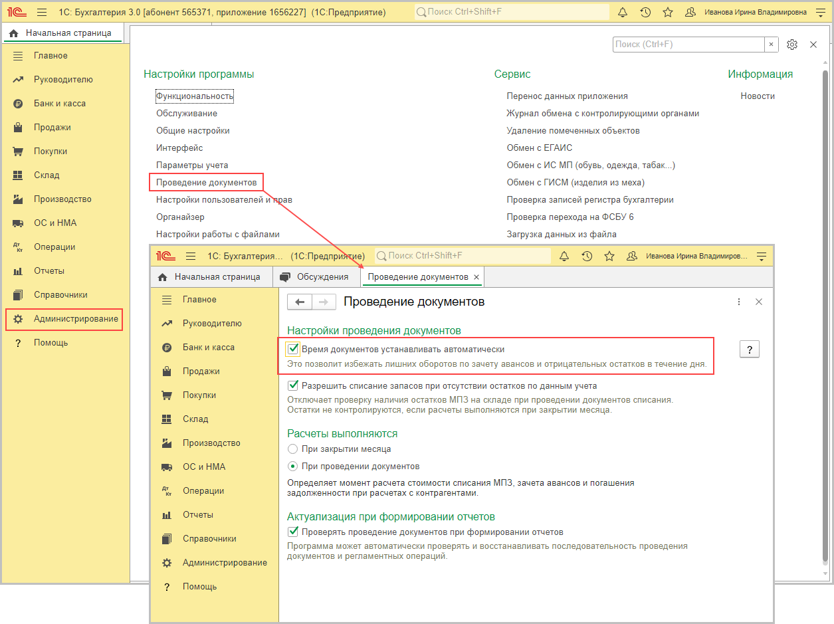Click back arrow on Проведение документов page
This screenshot has width=834, height=624.
[300, 302]
